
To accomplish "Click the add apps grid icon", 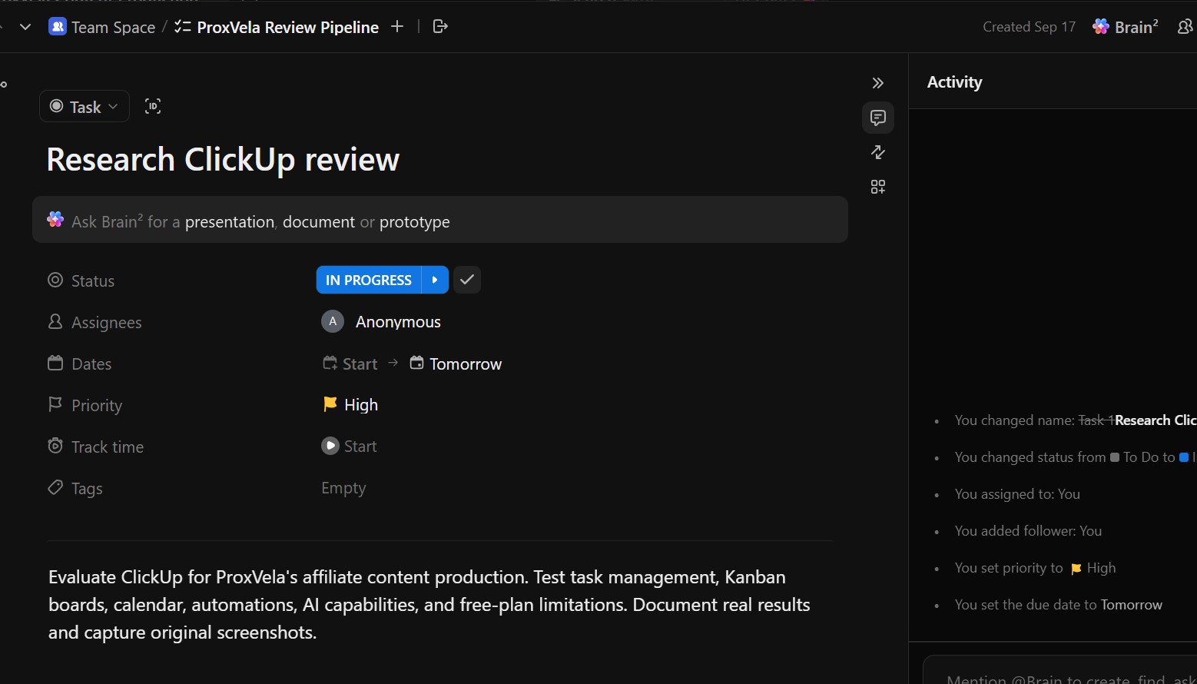I will (878, 187).
